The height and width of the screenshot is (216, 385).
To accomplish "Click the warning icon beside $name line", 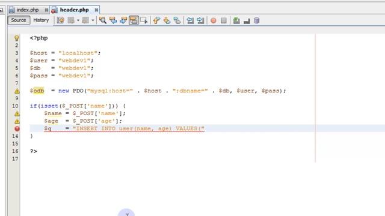I will tap(17, 114).
